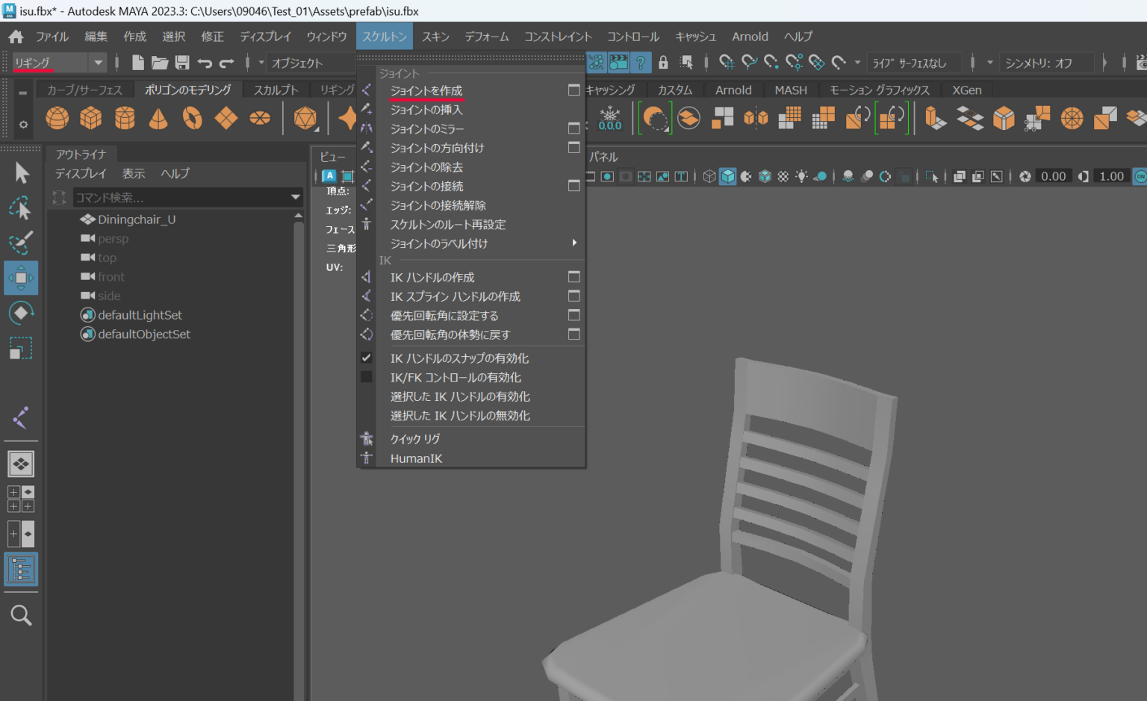1147x701 pixels.
Task: Switch to the スカルプト shelf tab
Action: pyautogui.click(x=276, y=90)
